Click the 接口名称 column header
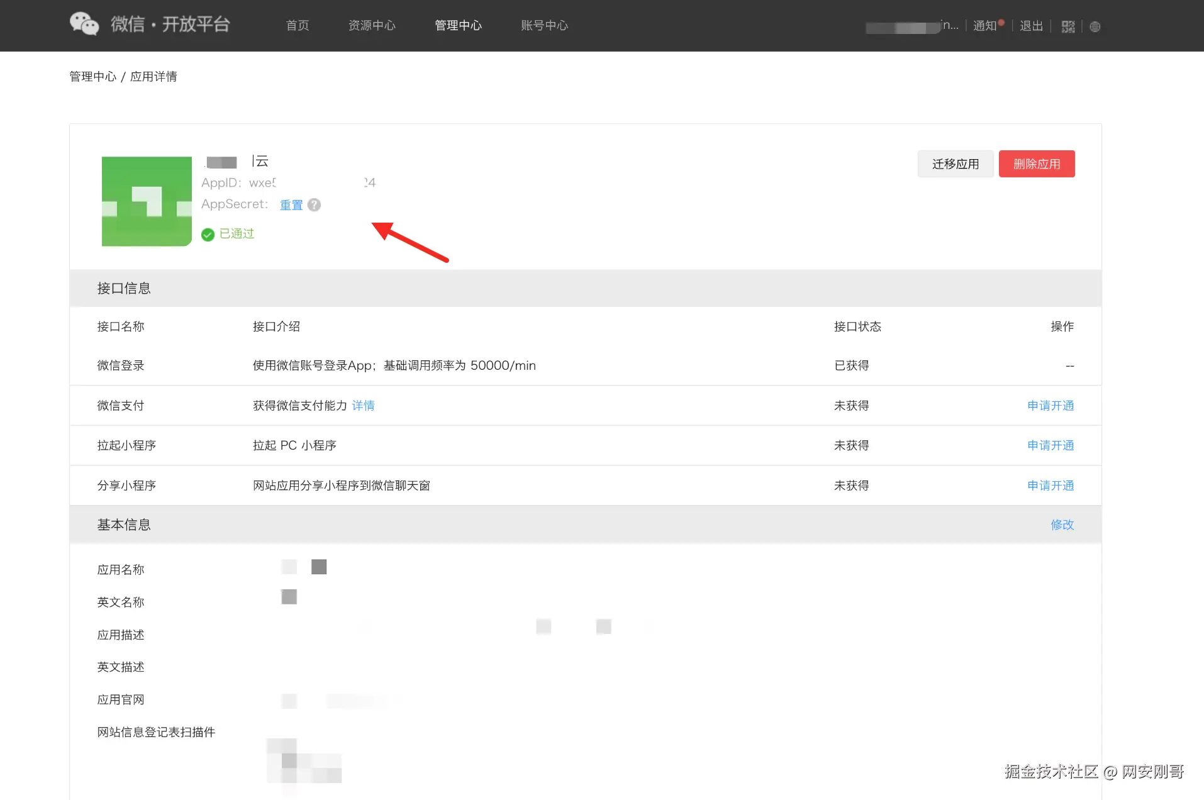1204x800 pixels. click(121, 326)
